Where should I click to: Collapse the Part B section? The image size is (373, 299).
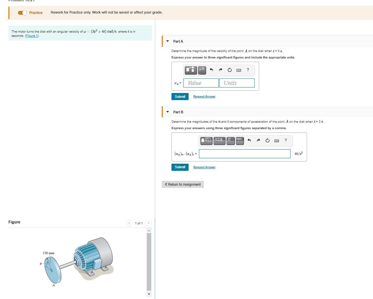(x=167, y=112)
